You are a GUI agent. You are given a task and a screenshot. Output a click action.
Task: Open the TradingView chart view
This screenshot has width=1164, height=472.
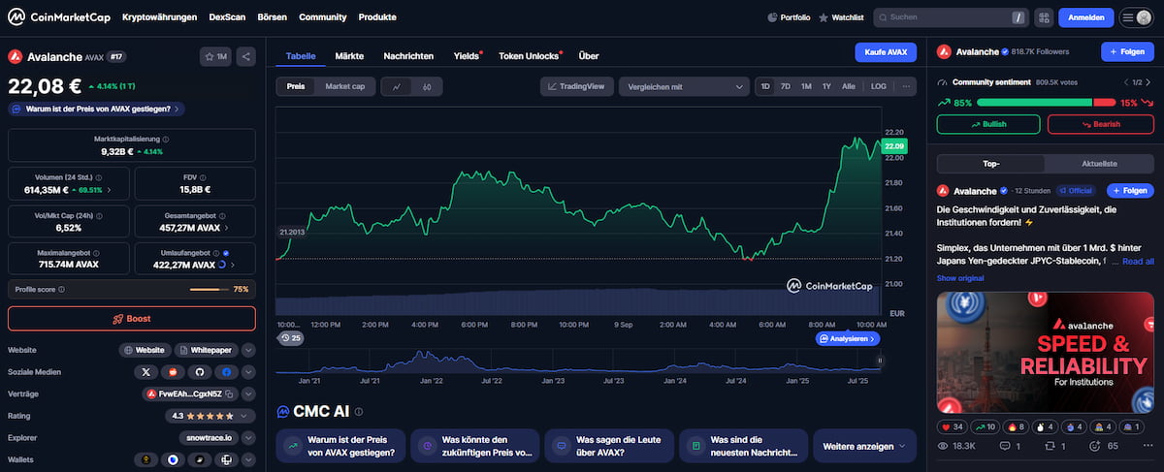click(x=576, y=86)
